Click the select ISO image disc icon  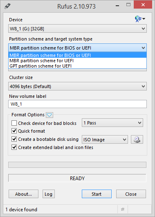(x=137, y=139)
